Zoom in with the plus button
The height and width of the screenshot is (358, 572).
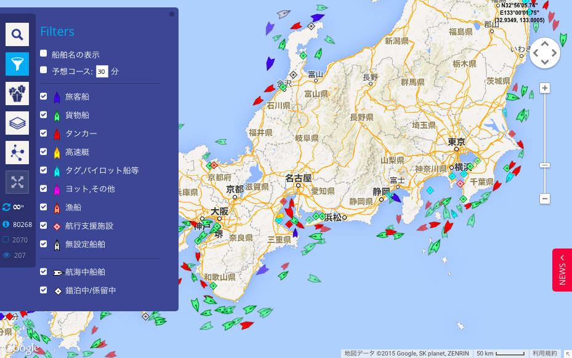pos(545,88)
